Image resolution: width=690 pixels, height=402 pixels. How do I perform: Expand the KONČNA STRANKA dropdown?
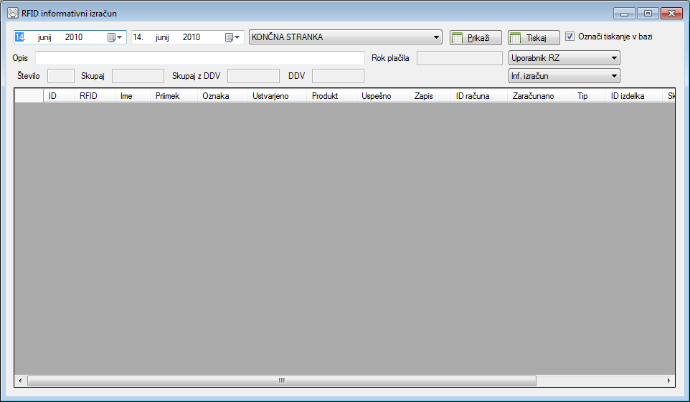[x=437, y=37]
